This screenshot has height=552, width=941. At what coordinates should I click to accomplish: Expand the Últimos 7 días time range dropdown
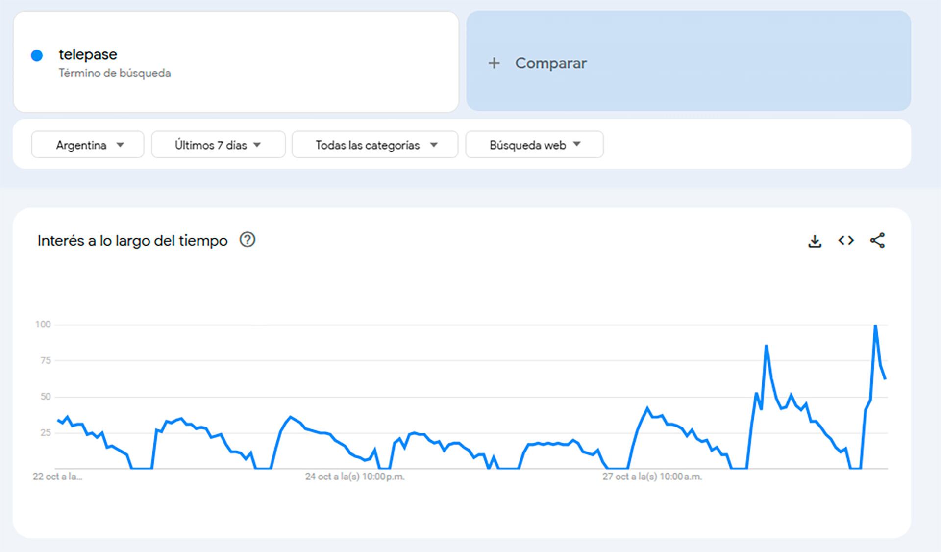219,145
